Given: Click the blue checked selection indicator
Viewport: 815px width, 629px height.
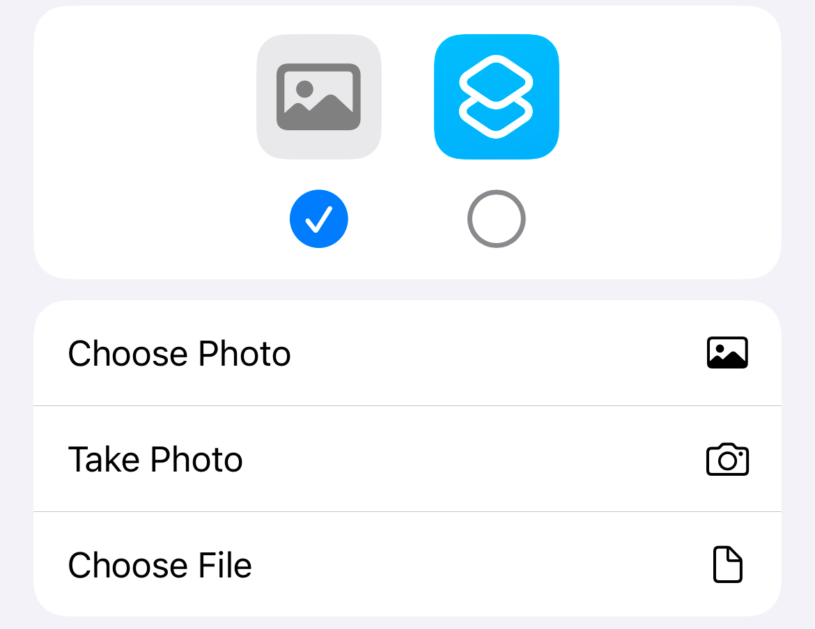Looking at the screenshot, I should click(318, 219).
